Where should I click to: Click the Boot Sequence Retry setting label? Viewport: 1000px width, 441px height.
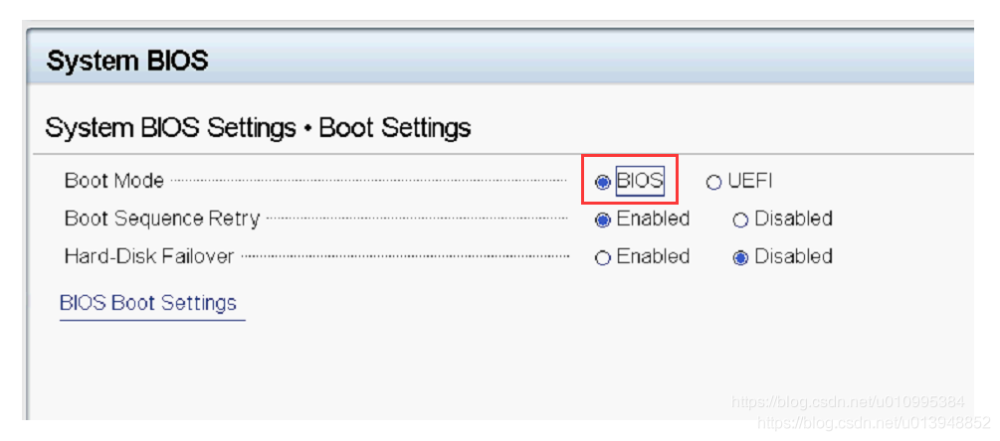point(161,219)
